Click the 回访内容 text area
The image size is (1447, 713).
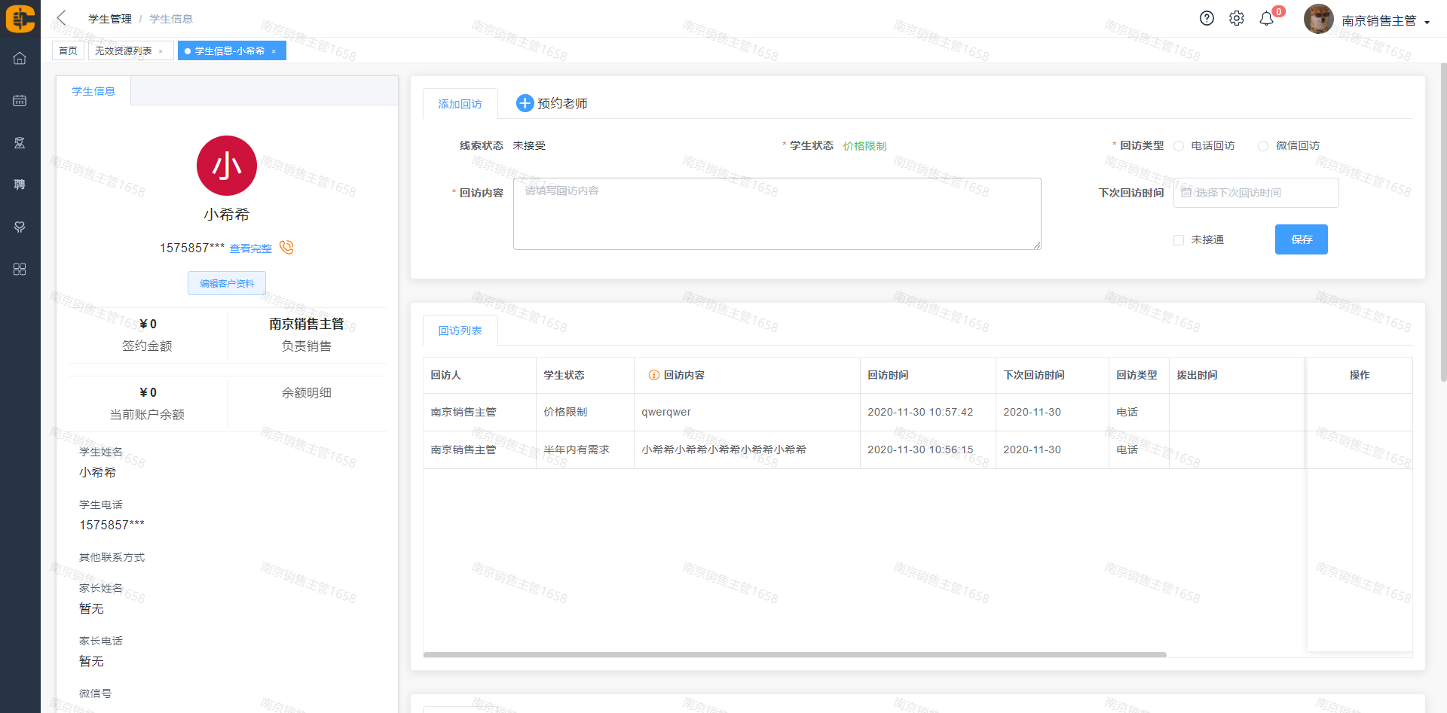(776, 214)
